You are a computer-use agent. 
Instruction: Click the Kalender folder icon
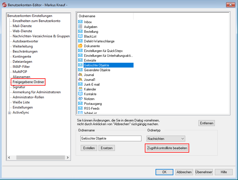tap(80, 89)
